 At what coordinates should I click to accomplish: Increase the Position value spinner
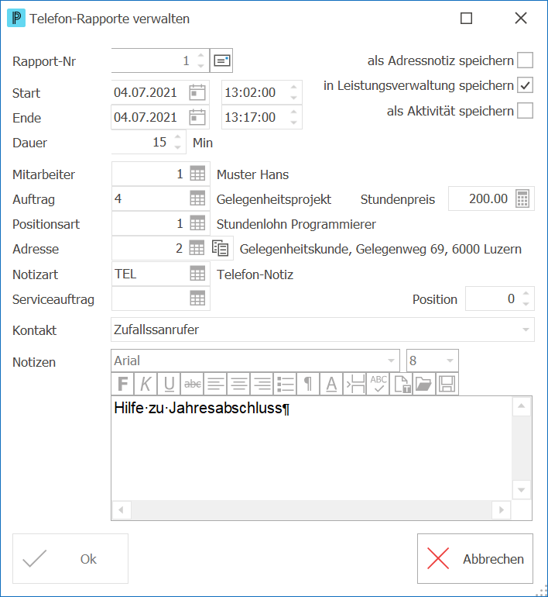[526, 294]
